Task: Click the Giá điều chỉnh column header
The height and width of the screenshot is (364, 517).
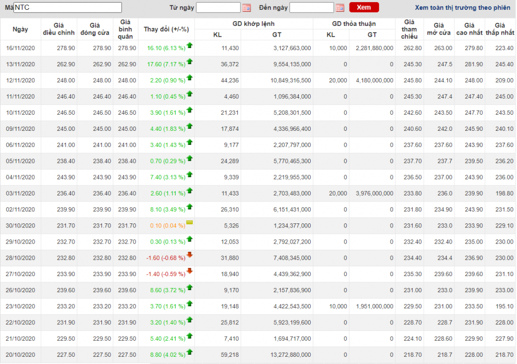Action: (x=59, y=29)
